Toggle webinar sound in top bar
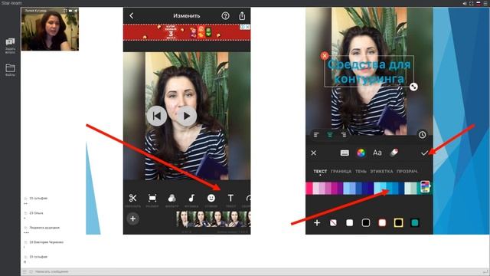 click(x=465, y=3)
